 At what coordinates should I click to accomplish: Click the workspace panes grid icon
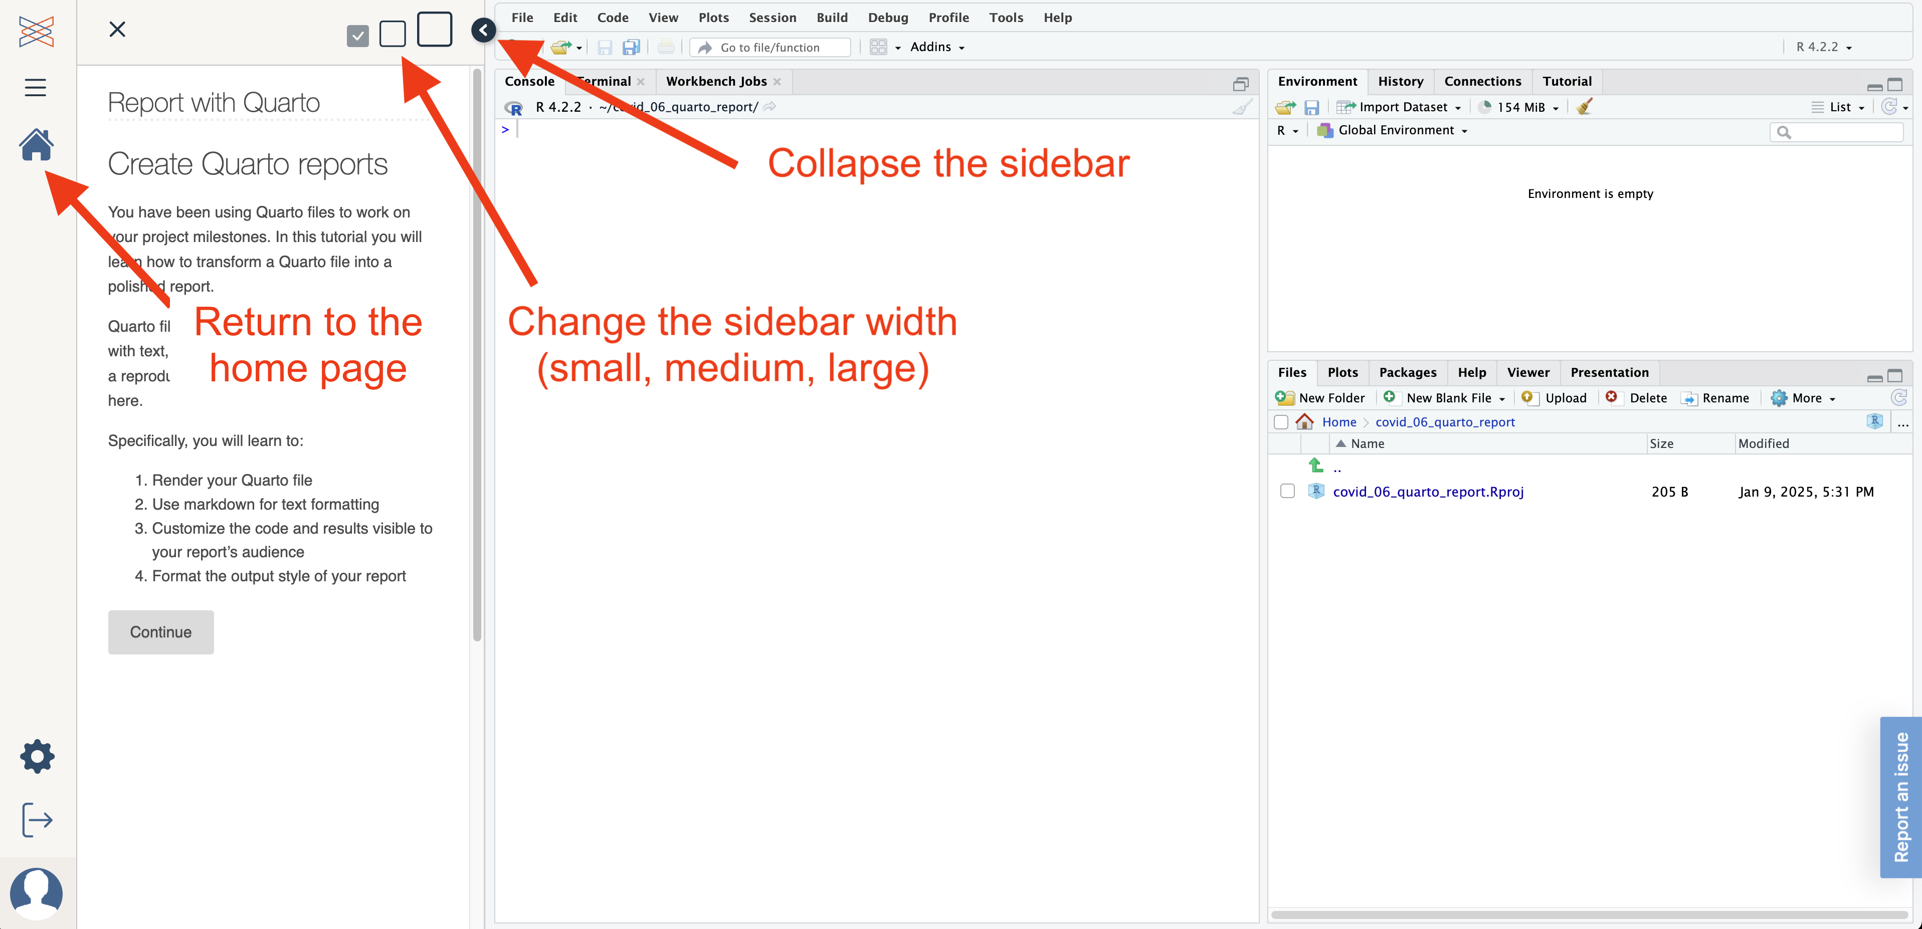(x=878, y=47)
